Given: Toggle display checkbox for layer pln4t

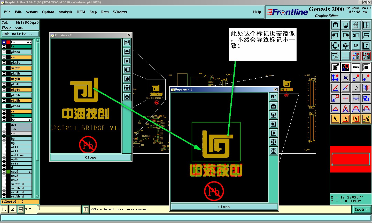Looking at the screenshot, I should point(4,84).
